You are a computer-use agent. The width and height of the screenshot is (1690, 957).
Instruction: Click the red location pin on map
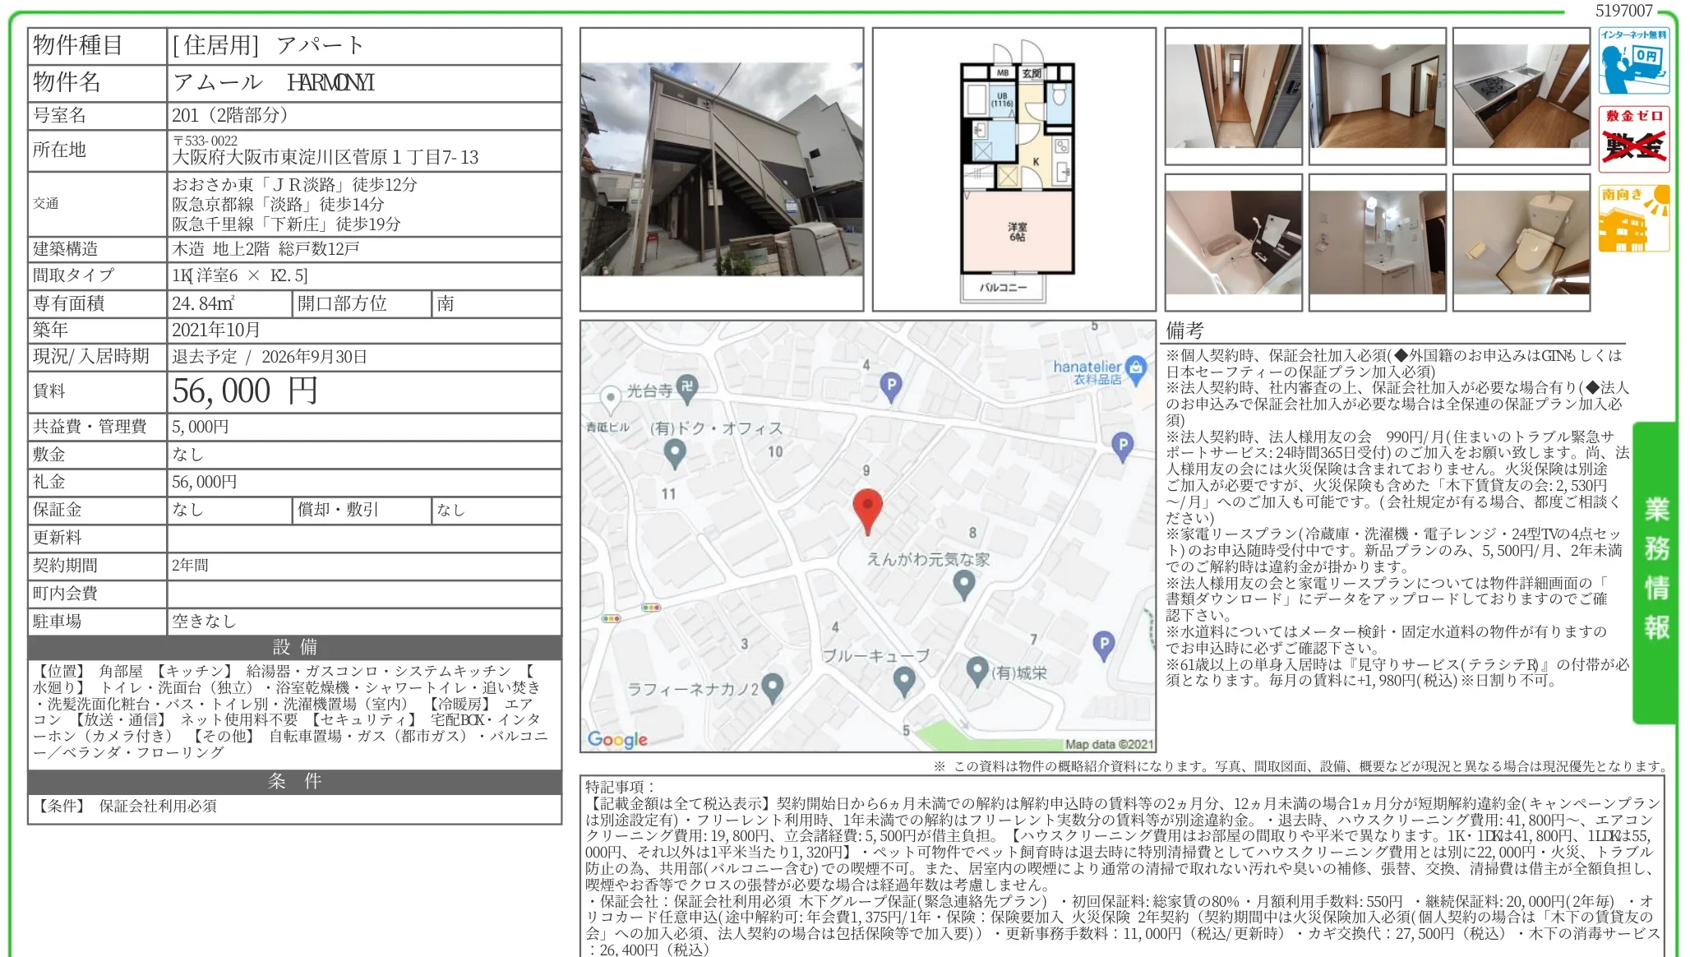868,511
